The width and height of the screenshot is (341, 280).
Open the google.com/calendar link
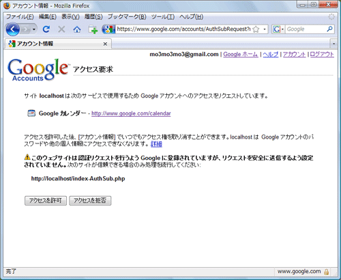tap(131, 113)
